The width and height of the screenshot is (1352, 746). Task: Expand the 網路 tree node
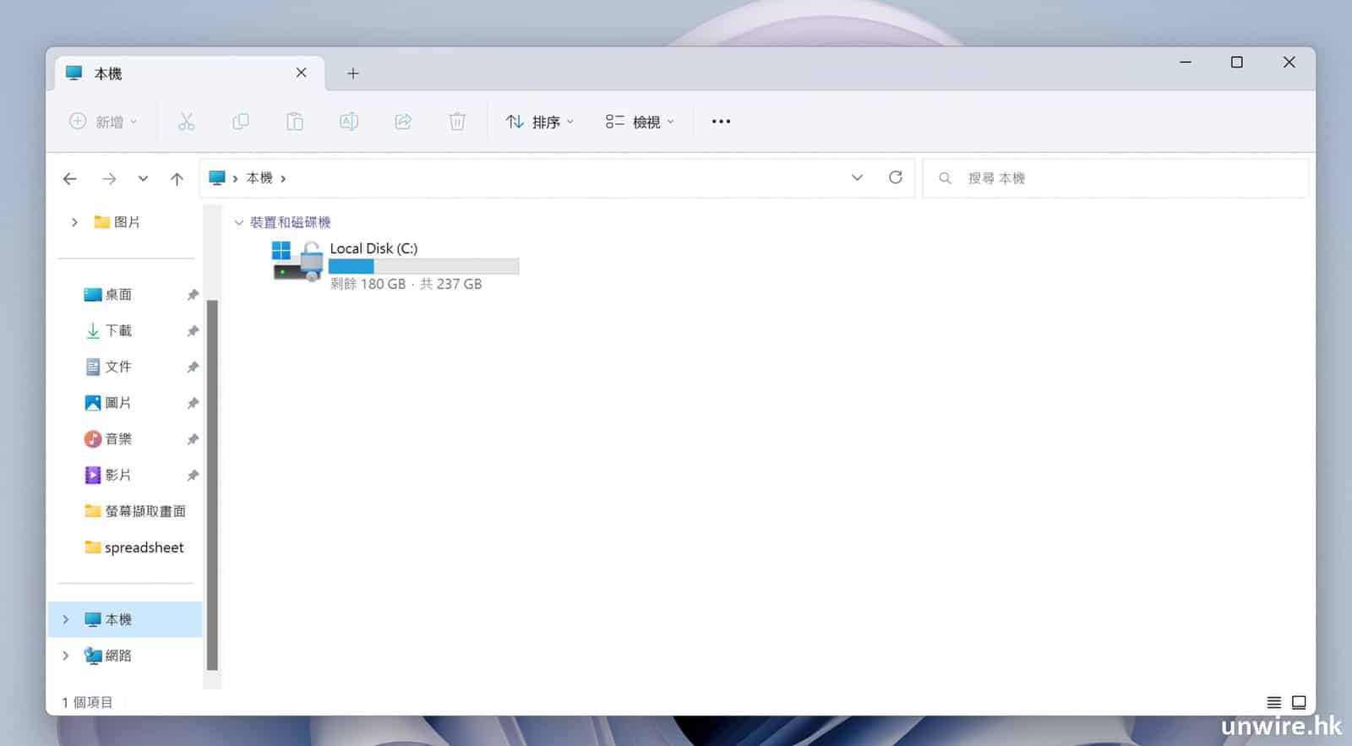66,656
